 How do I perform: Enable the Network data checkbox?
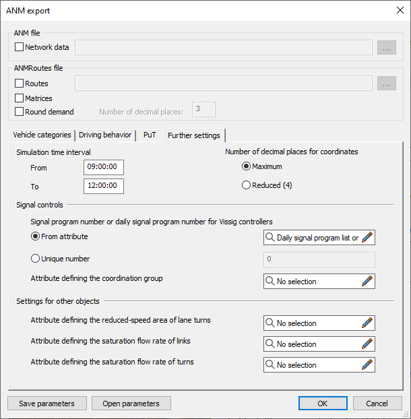pyautogui.click(x=19, y=47)
